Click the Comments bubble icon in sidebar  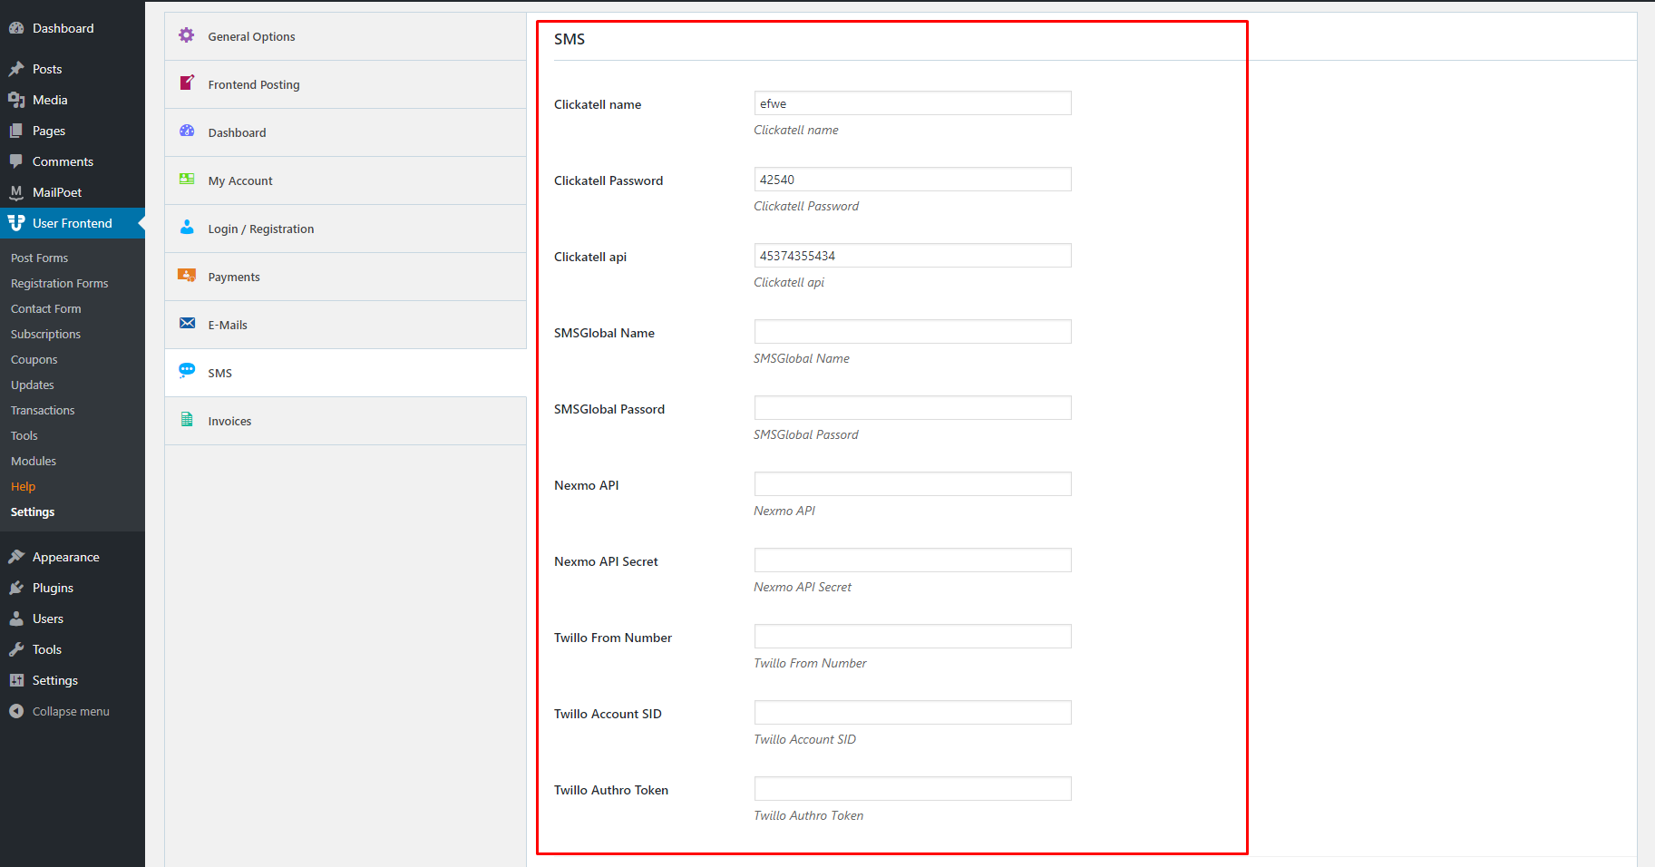16,161
